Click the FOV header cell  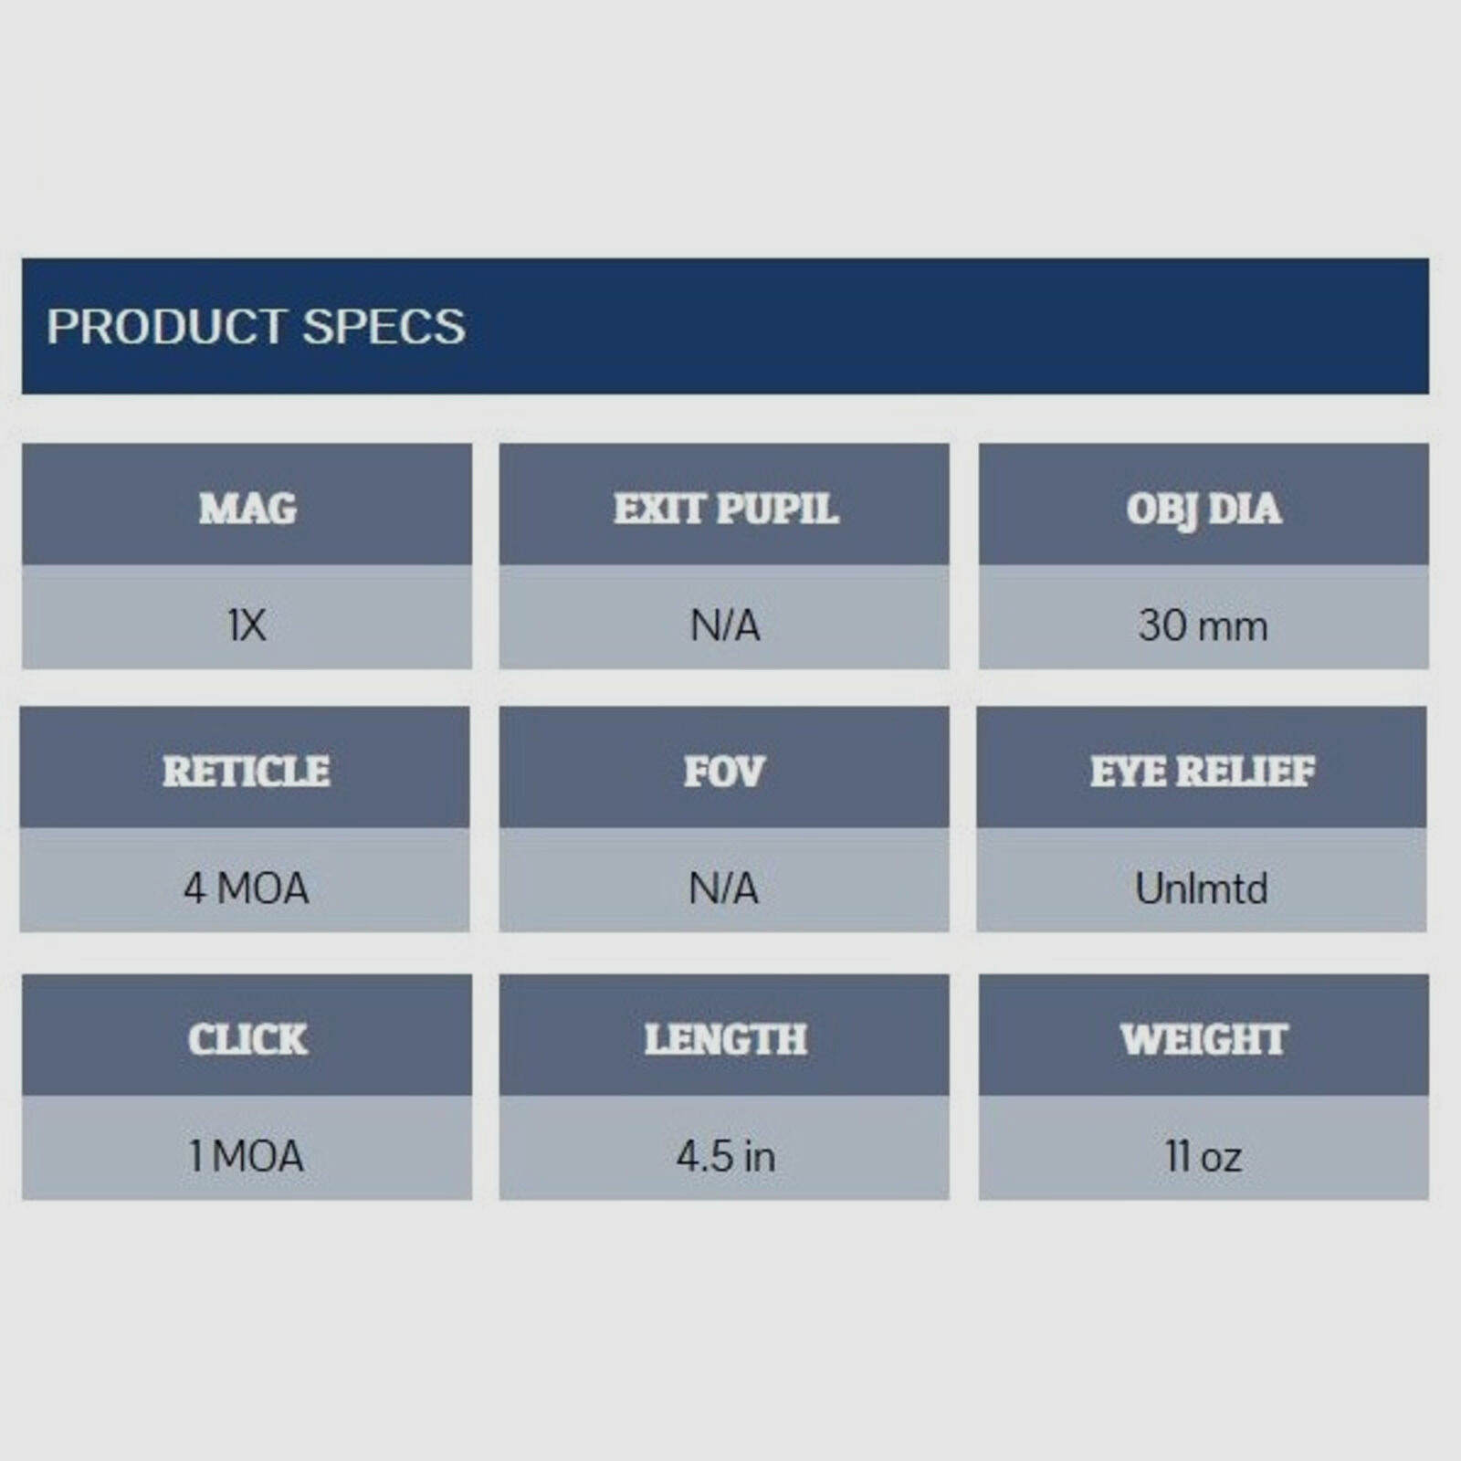724,771
